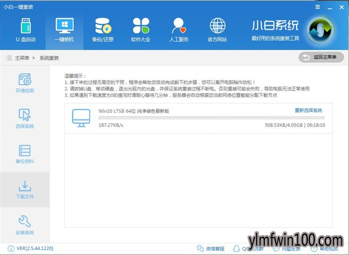Go to the 安装系统 install step
This screenshot has width=349, height=255.
(25, 225)
